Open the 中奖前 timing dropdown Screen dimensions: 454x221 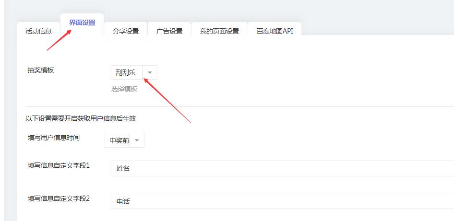[117, 140]
